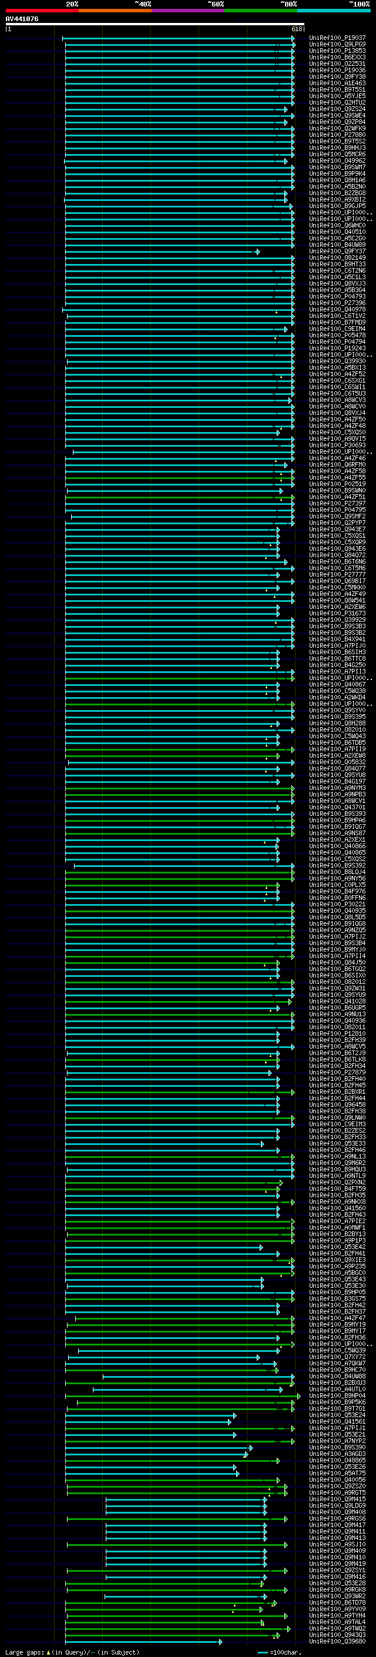The image size is (376, 1657).
Task: Open hit UniRef100_P19036
Action: tap(337, 70)
